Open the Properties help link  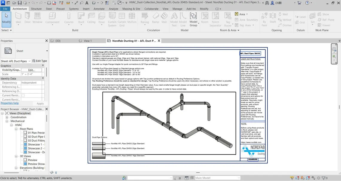point(10,103)
